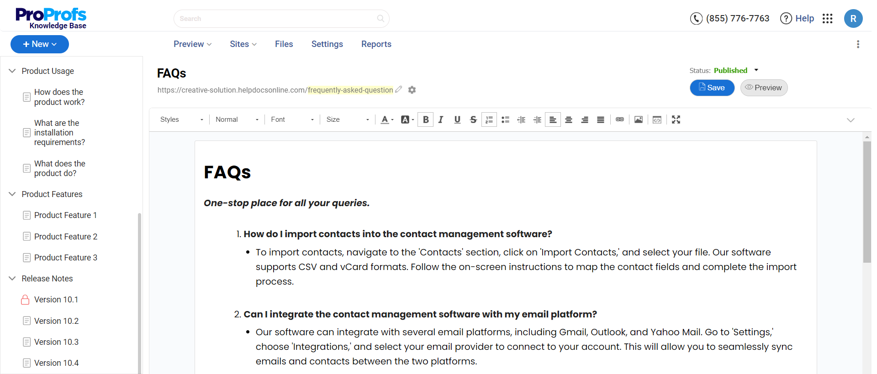Toggle underline formatting

coord(457,119)
